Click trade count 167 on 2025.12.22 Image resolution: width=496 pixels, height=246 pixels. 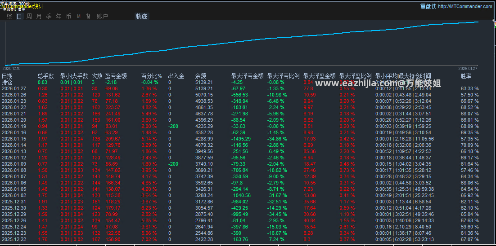pyautogui.click(x=95, y=240)
